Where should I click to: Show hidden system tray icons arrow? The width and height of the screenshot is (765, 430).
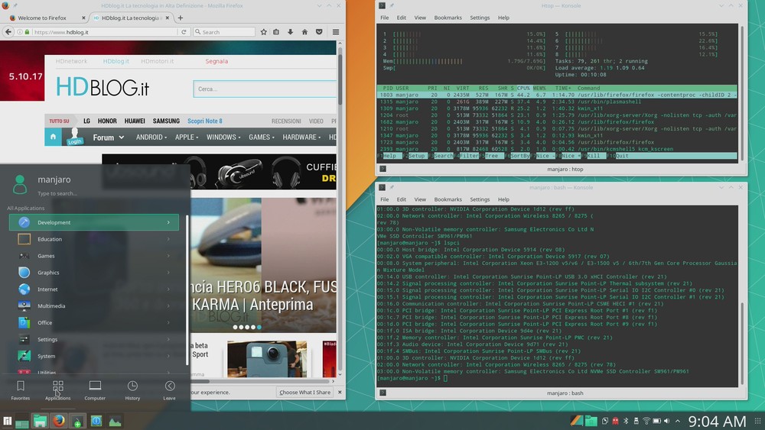coord(679,421)
